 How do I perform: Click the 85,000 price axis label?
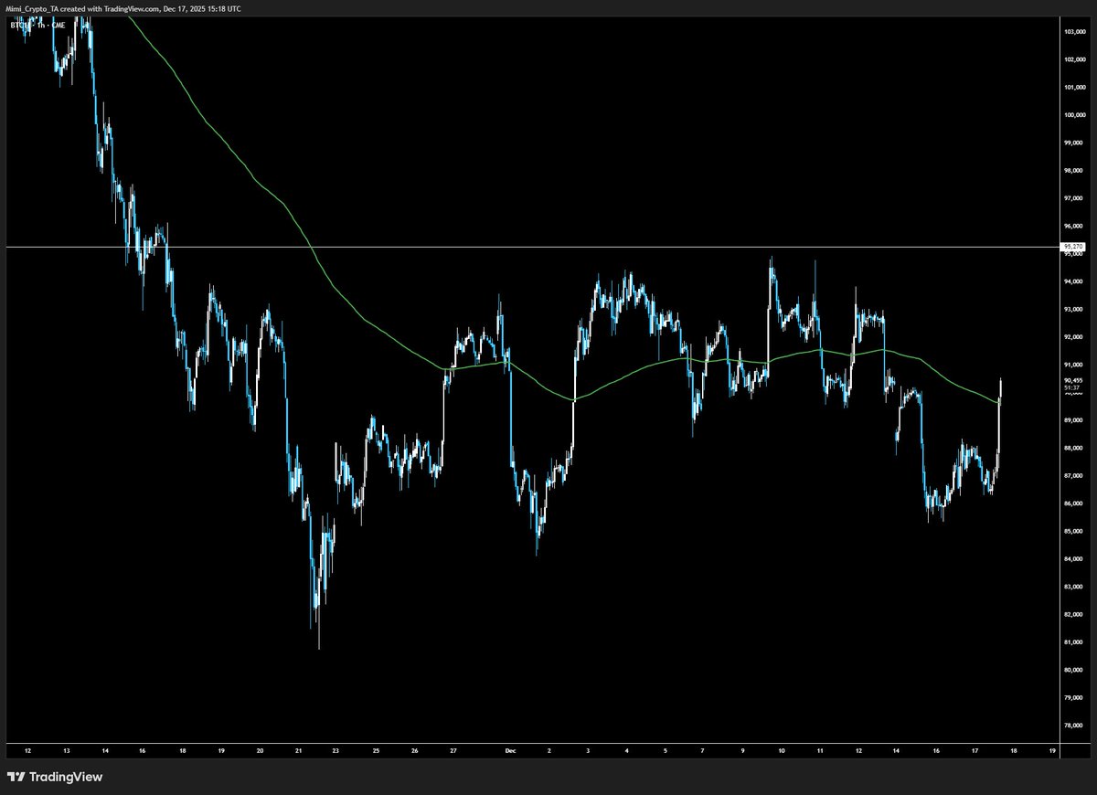tap(1073, 531)
